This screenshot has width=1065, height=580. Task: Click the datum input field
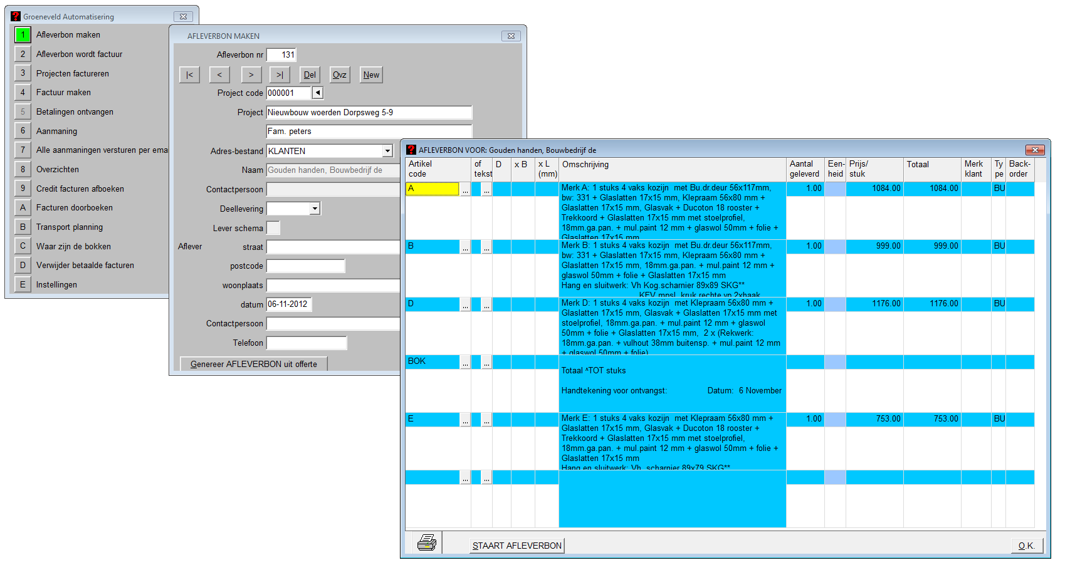(288, 304)
